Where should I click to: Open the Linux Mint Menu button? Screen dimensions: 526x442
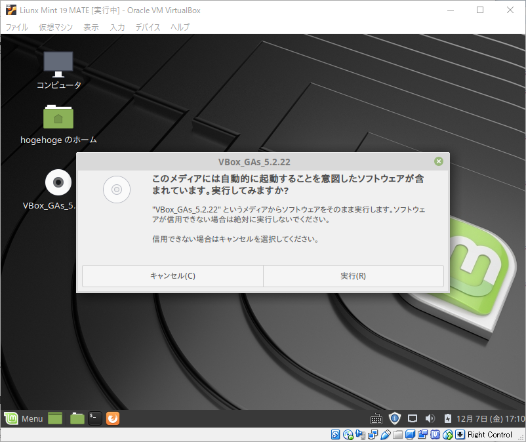pos(24,418)
